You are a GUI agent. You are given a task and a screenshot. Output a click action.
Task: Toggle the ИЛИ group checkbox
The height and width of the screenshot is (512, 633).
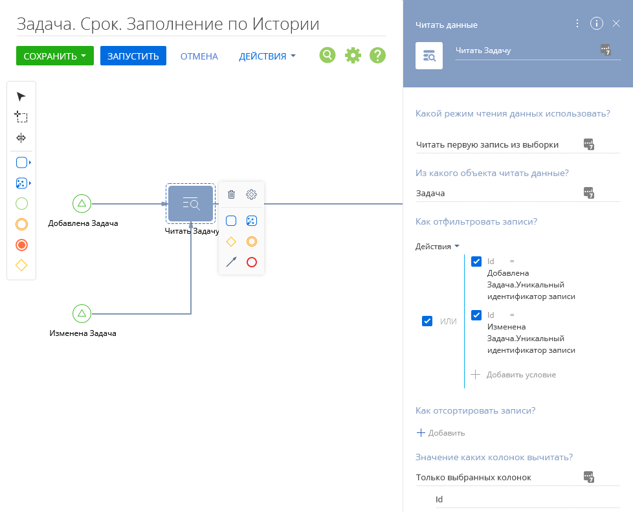(427, 321)
